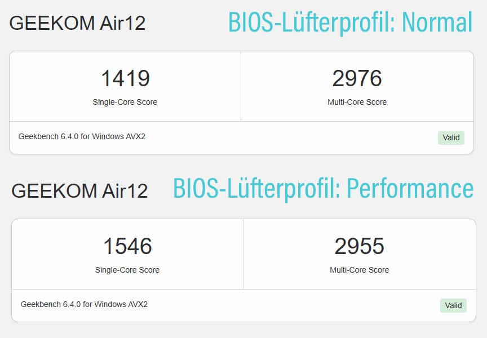Click the Multi-Core Score label under 2955
Image resolution: width=487 pixels, height=338 pixels.
[360, 270]
